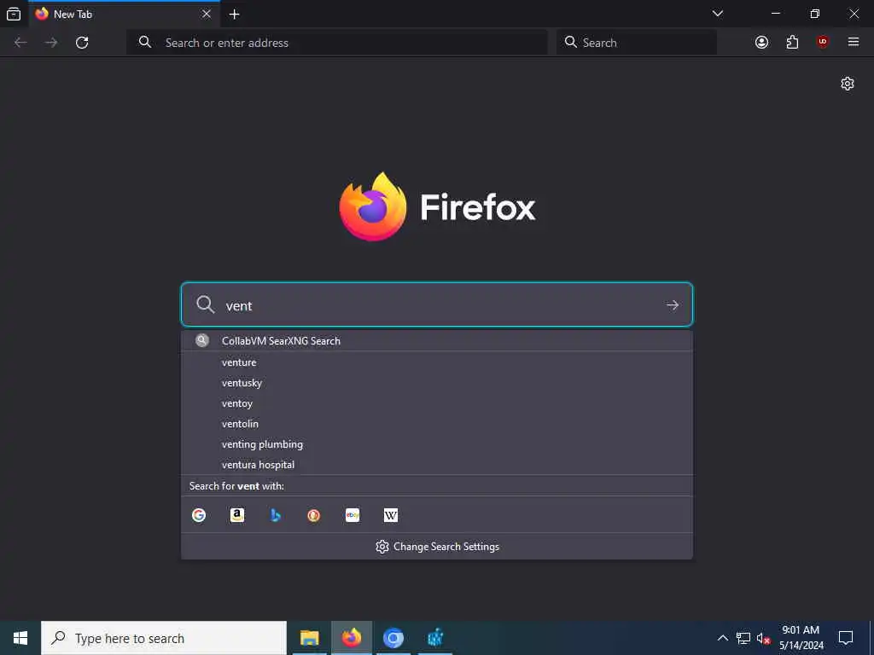Open the uBlock Origin extension
This screenshot has width=874, height=655.
pyautogui.click(x=823, y=43)
